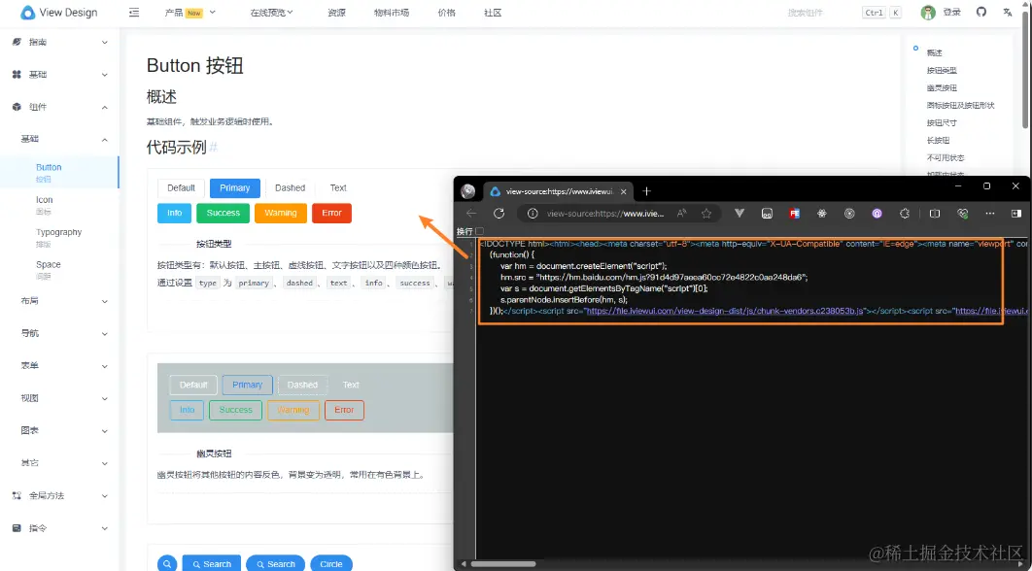
Task: Click the Circle button at bottom
Action: click(331, 564)
